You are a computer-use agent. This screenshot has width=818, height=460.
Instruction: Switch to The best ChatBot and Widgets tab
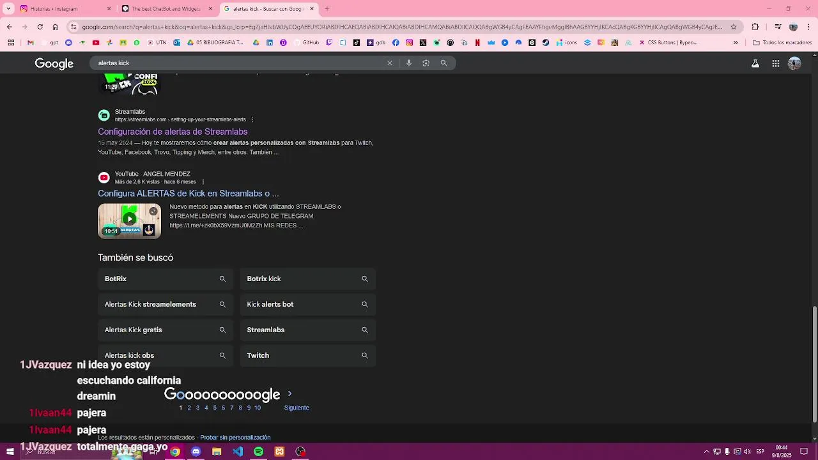coord(166,9)
